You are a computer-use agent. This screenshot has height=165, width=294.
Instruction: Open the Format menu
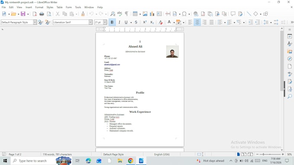tap(39, 7)
